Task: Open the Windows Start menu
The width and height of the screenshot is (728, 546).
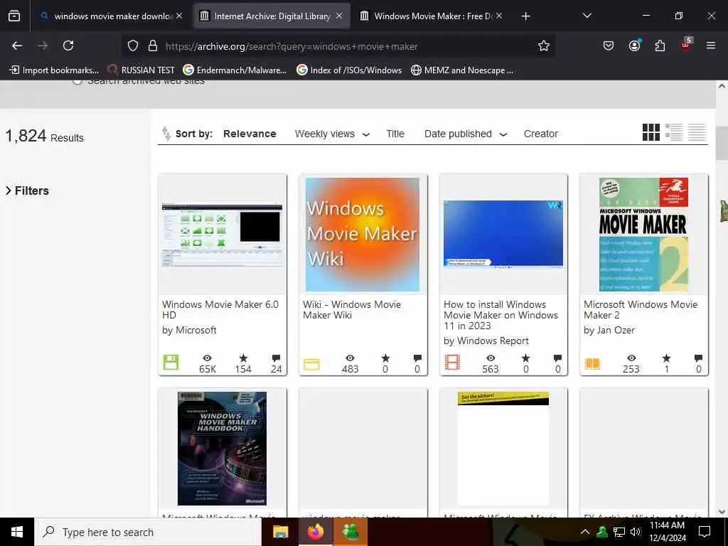Action: tap(17, 532)
